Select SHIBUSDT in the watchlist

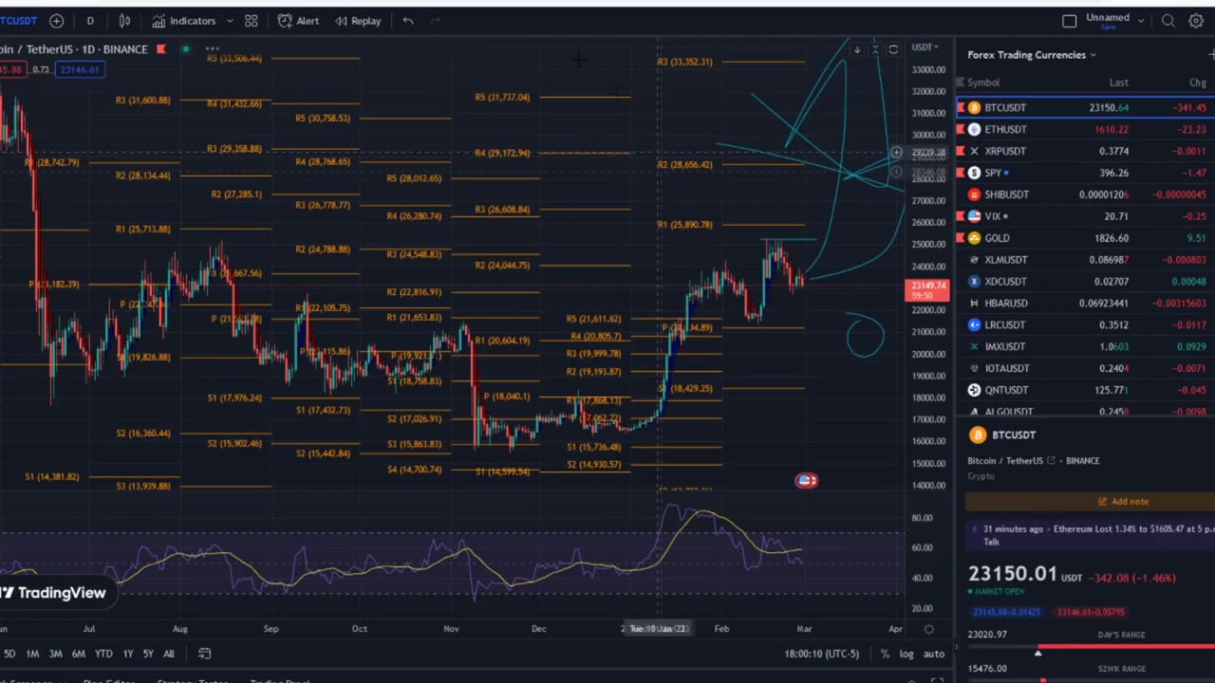[1086, 194]
